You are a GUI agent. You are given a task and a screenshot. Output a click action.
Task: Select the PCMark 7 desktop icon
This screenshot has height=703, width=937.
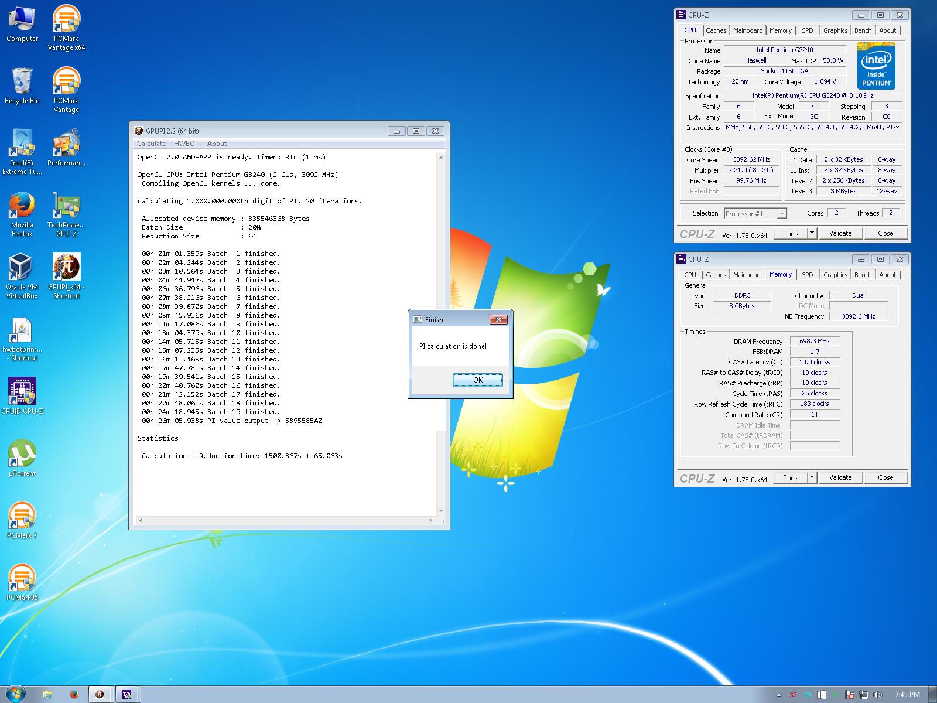[22, 521]
